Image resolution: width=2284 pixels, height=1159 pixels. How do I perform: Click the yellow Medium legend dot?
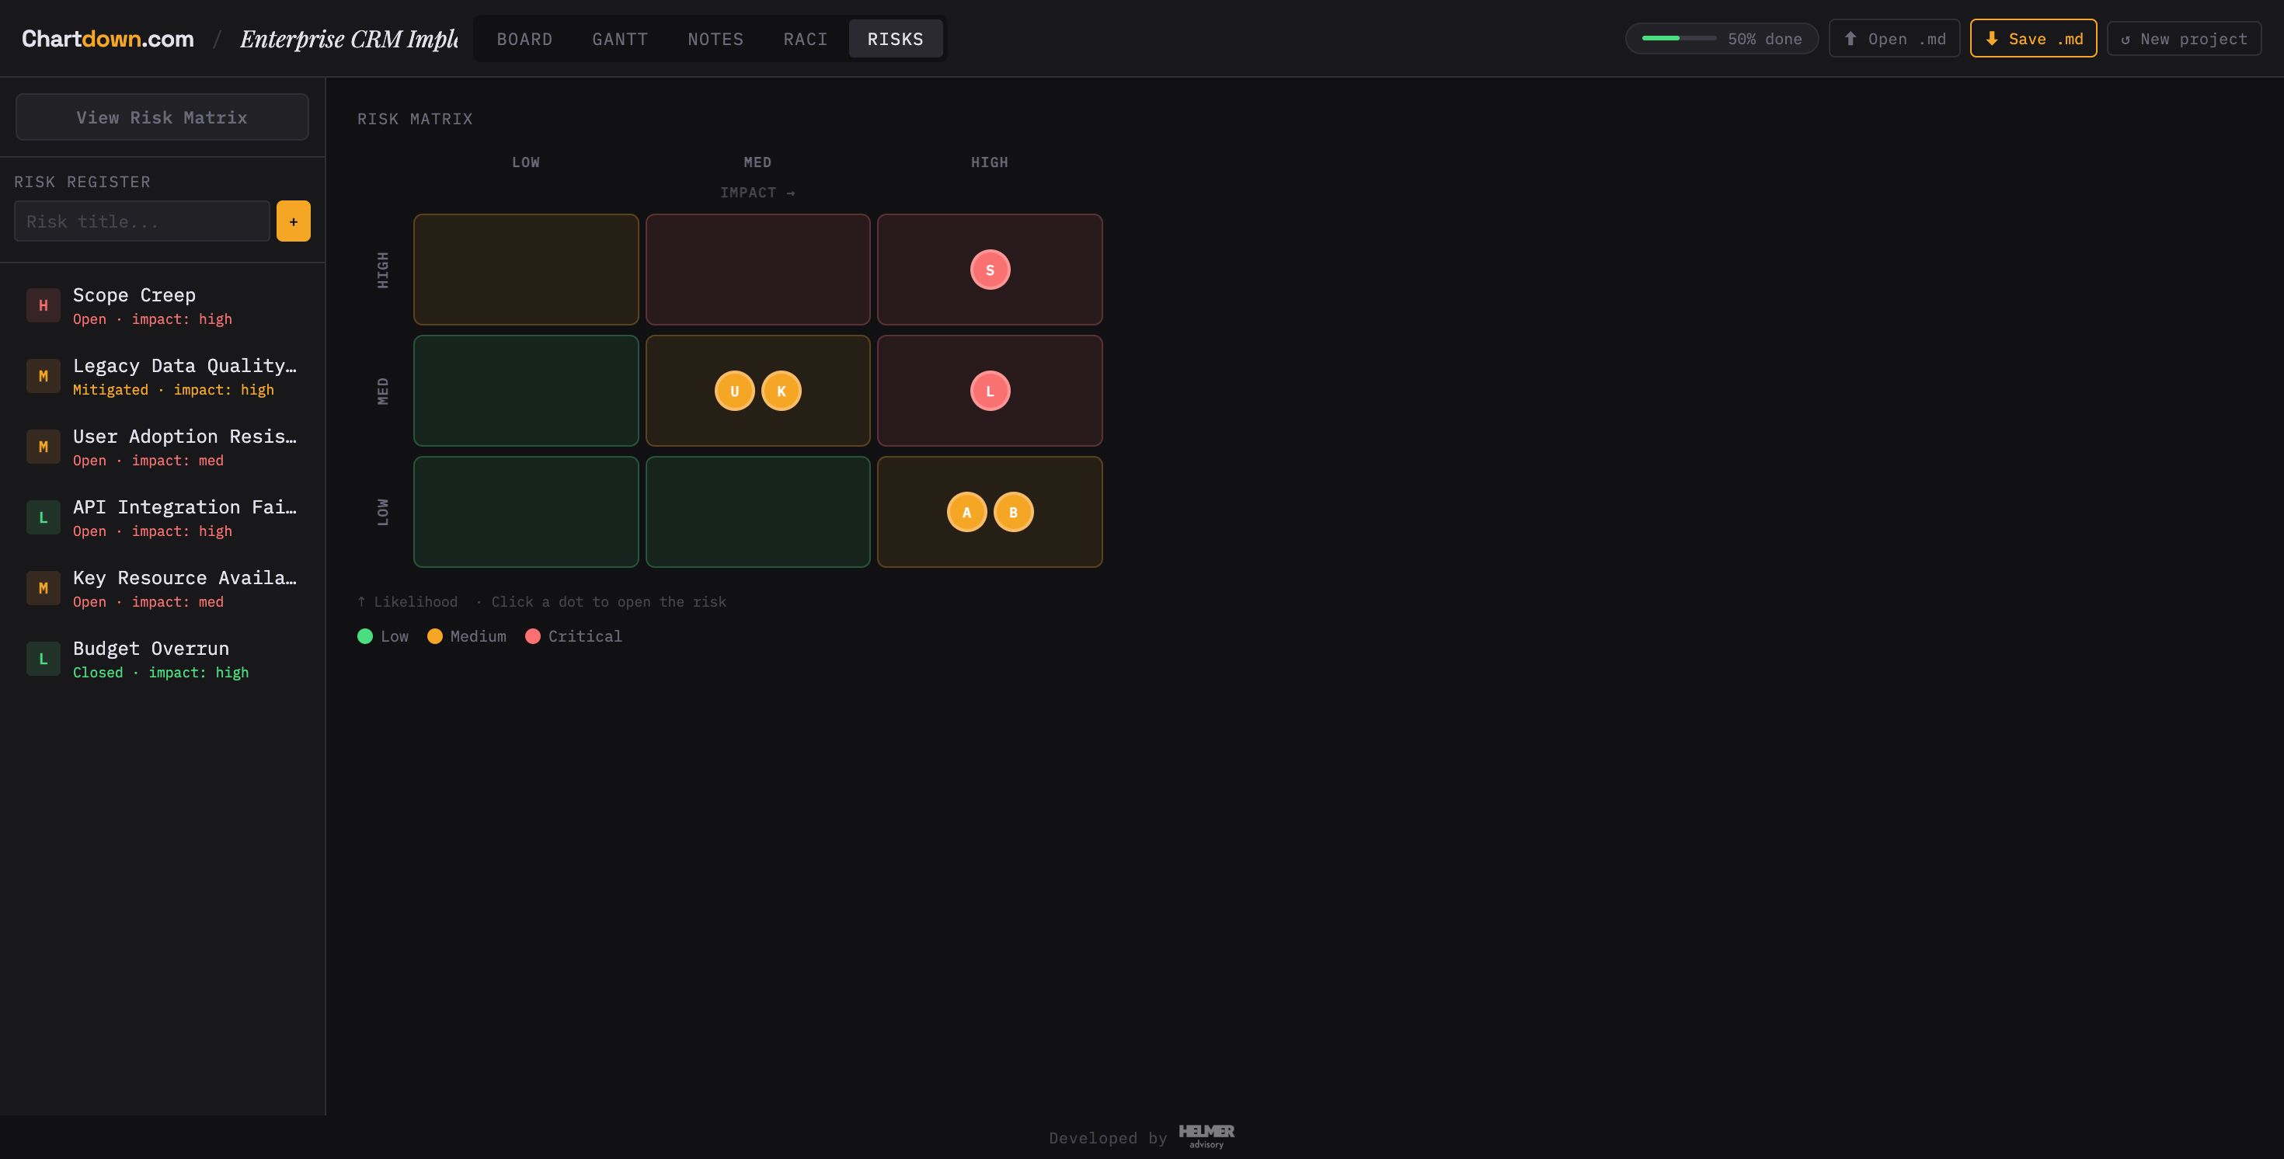click(434, 635)
